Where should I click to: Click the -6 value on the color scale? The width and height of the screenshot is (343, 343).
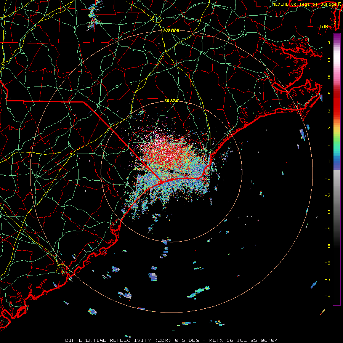(x=327, y=263)
